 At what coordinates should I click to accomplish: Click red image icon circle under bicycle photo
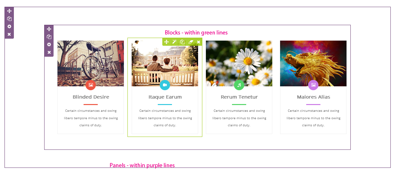91,85
